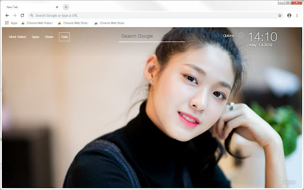Screen dimensions: 304x190
Task: Close the Chrome window
Action: pos(297,2)
